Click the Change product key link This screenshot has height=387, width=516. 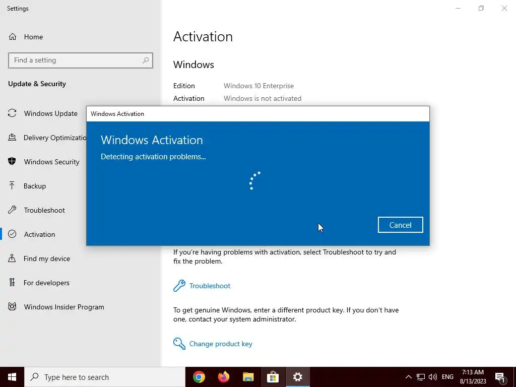pos(221,344)
